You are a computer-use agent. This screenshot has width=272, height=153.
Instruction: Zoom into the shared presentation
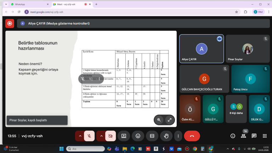pos(159,120)
